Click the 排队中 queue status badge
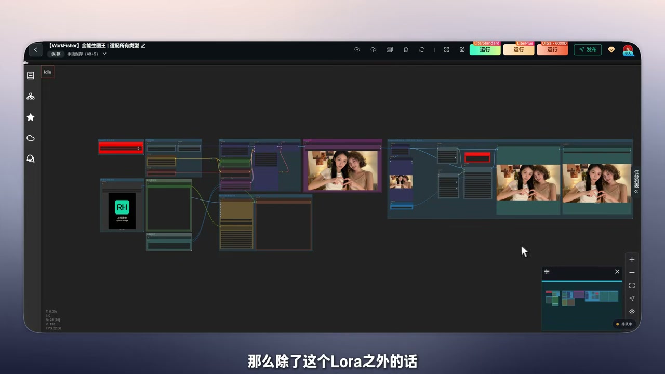The image size is (665, 374). click(x=624, y=324)
